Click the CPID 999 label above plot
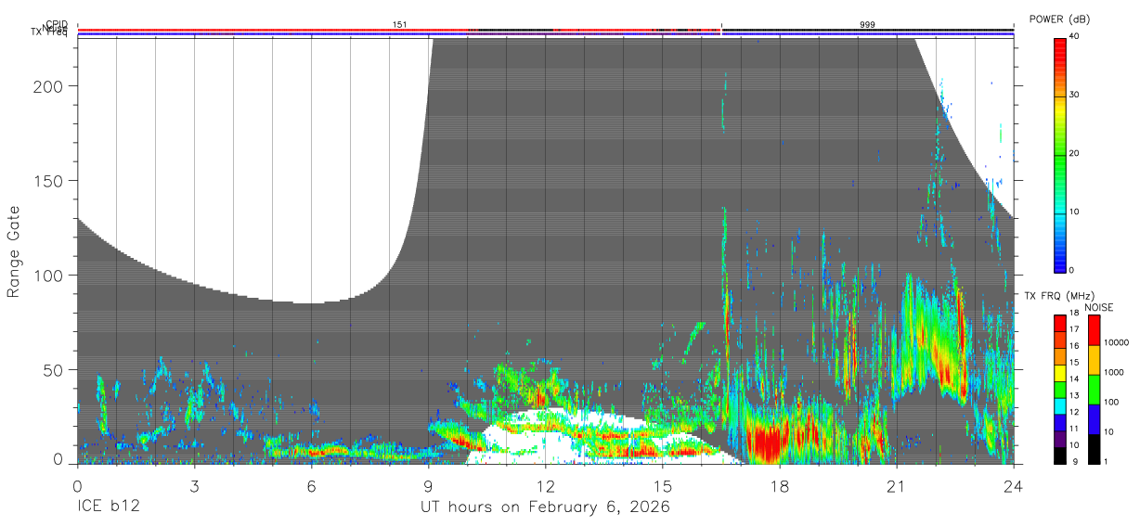Screen dimensions: 1140x526 tap(867, 25)
